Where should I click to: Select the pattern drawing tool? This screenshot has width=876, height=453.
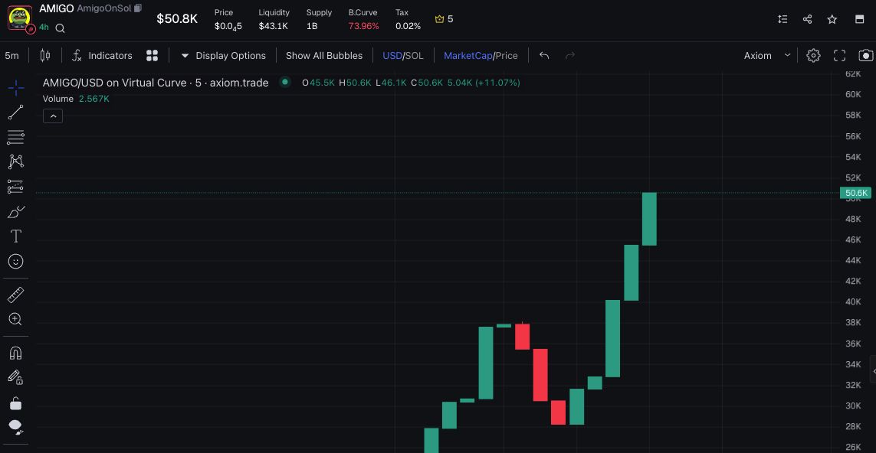tap(15, 161)
